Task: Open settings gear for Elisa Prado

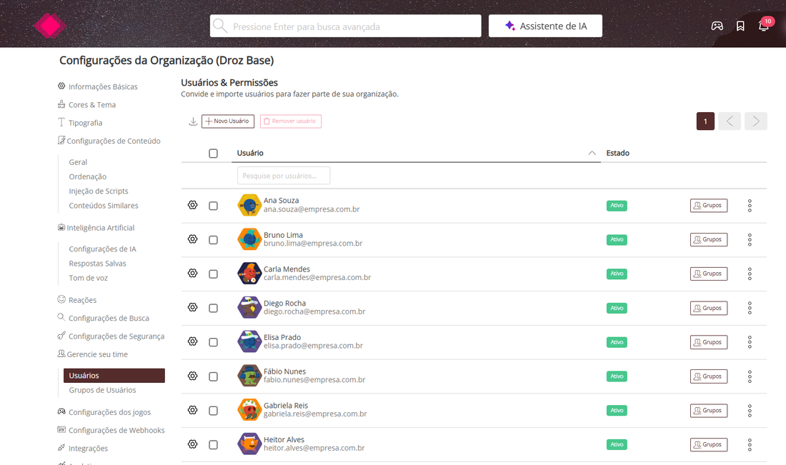Action: click(192, 341)
